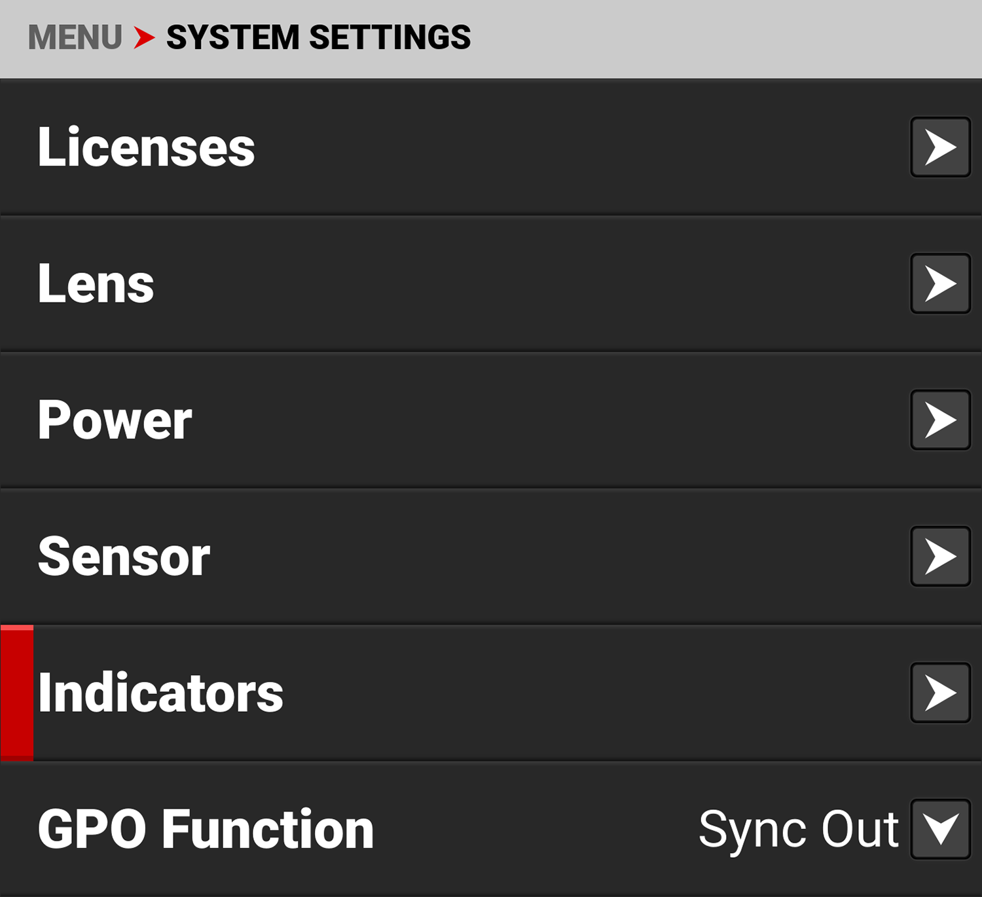The height and width of the screenshot is (897, 982).
Task: Select the Sensor menu entry
Action: pos(124,557)
